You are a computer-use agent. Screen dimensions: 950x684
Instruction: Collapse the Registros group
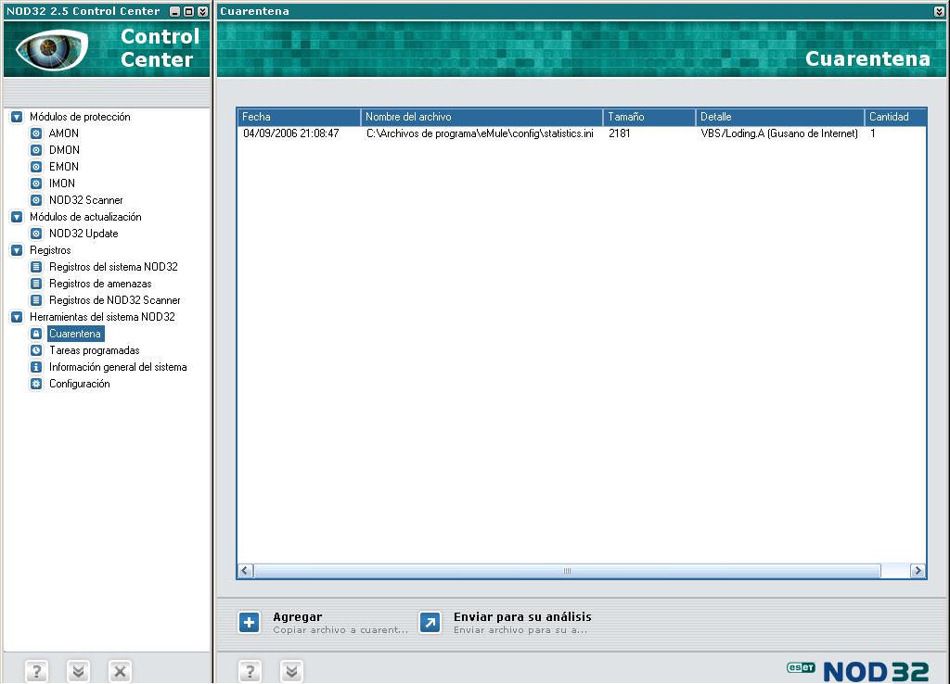pyautogui.click(x=17, y=250)
